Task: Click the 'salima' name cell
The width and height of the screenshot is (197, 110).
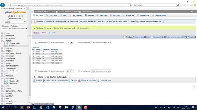Action: pos(38,58)
